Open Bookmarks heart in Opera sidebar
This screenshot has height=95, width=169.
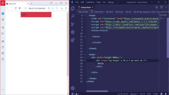(x=3, y=47)
